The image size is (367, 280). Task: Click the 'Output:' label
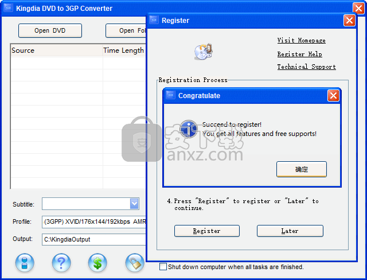point(22,239)
